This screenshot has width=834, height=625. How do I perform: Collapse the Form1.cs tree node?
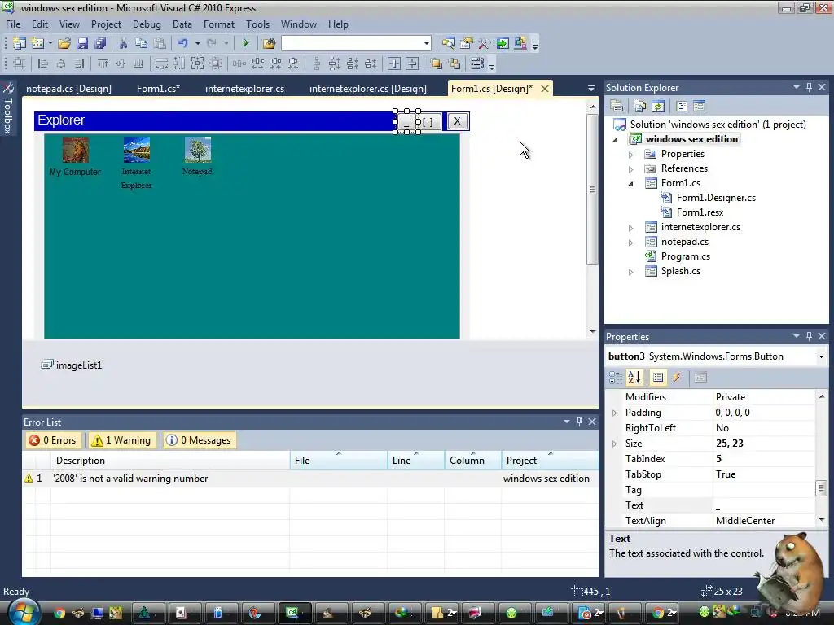click(x=631, y=184)
